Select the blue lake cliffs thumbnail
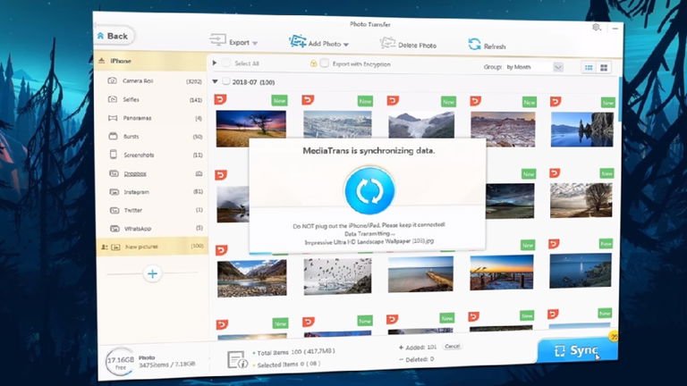Image resolution: width=687 pixels, height=386 pixels. pos(581,129)
